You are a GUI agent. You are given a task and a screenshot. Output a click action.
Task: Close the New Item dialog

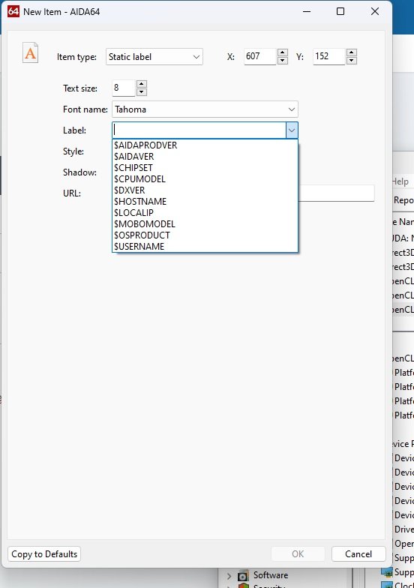pos(375,11)
